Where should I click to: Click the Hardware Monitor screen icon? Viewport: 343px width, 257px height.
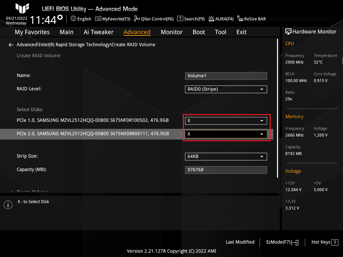pyautogui.click(x=288, y=32)
